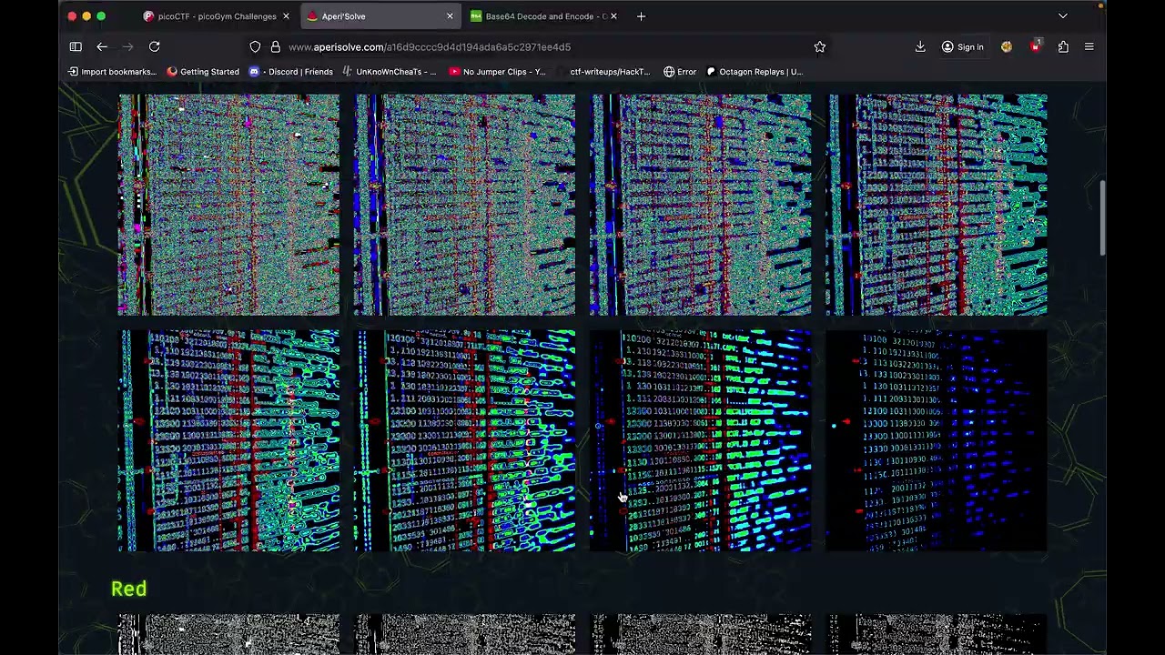The width and height of the screenshot is (1165, 655).
Task: Open the No Jumper Clips bookmark
Action: [x=498, y=72]
